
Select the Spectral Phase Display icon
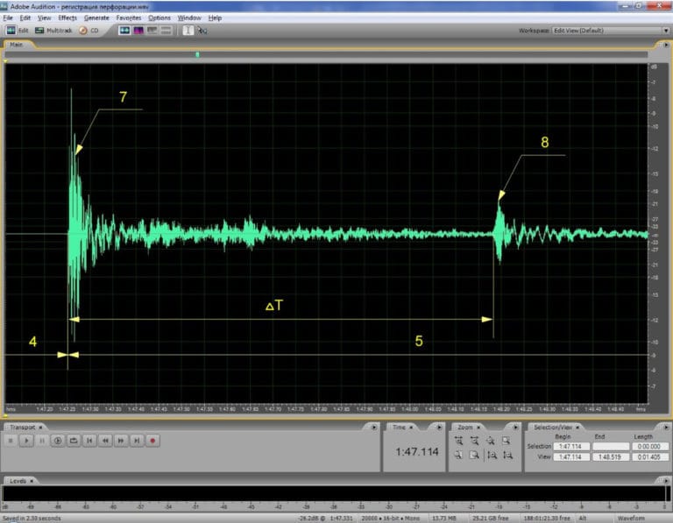166,31
